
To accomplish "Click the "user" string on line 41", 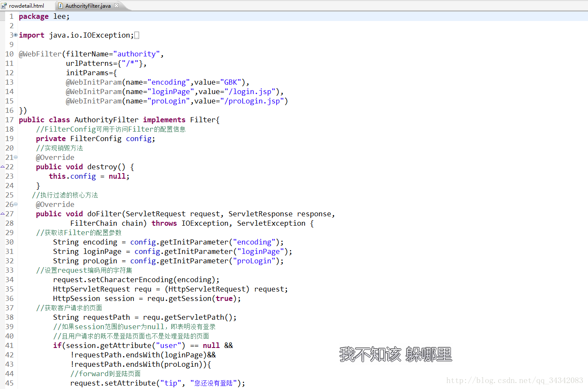I will click(169, 345).
